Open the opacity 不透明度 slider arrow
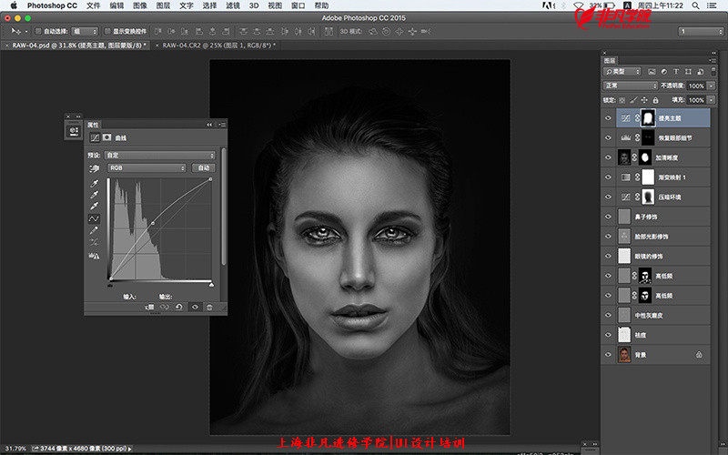The width and height of the screenshot is (728, 455). point(711,86)
